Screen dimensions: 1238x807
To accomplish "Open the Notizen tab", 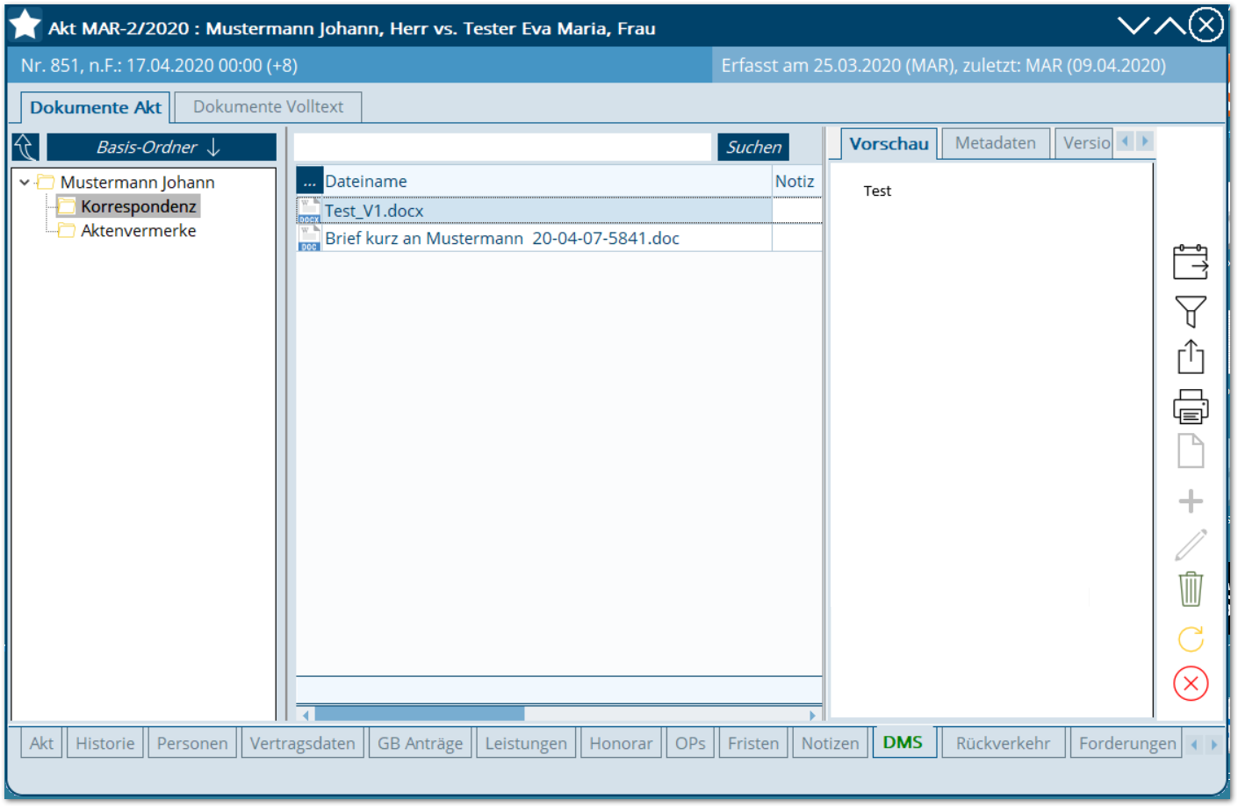I will [x=830, y=743].
